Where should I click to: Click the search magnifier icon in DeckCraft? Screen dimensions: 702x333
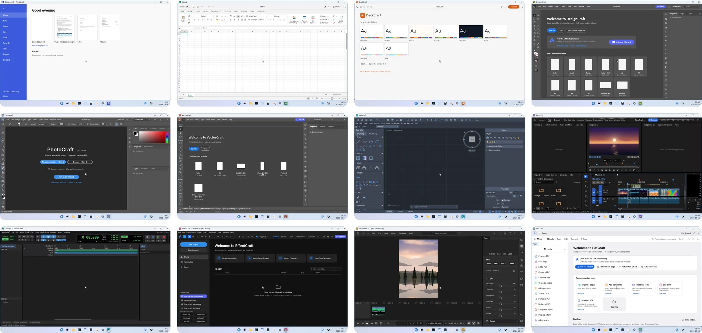tap(521, 7)
